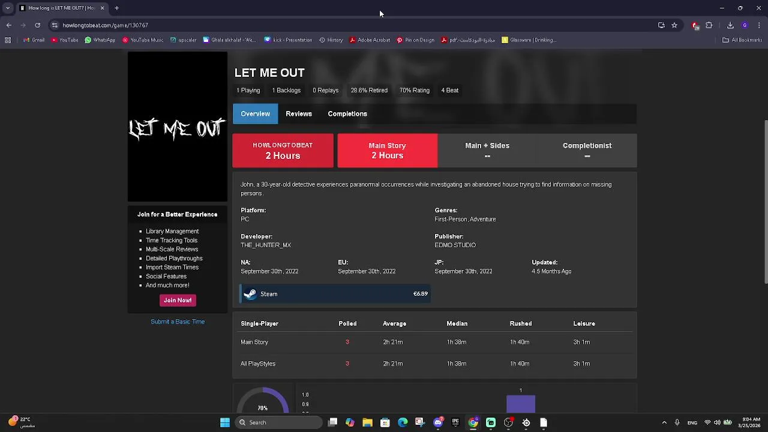Screen dimensions: 768x432
Task: Open site information icon in address bar
Action: [55, 25]
